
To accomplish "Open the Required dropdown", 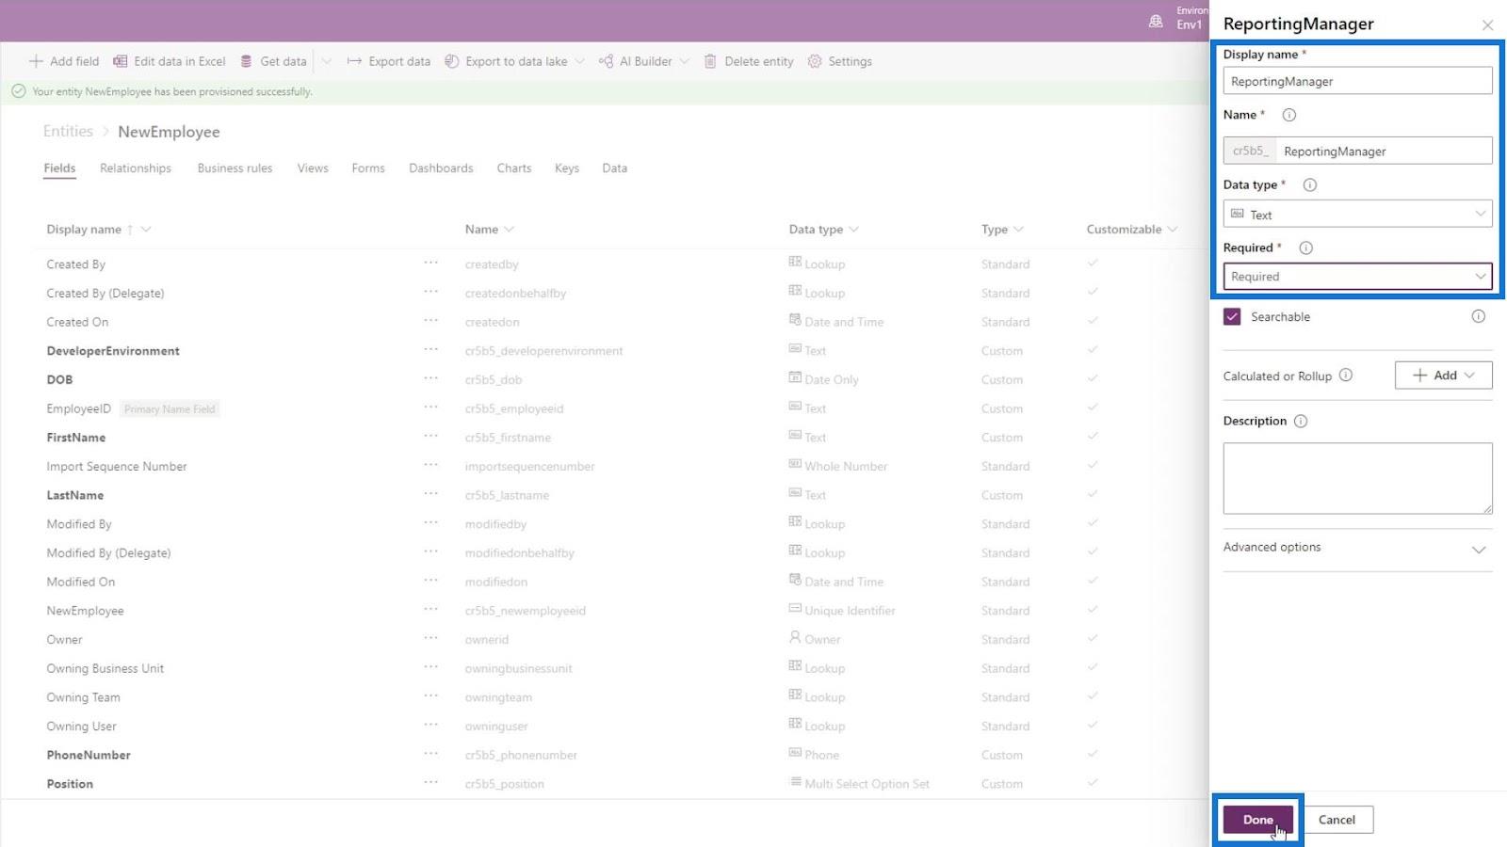I will pos(1357,277).
